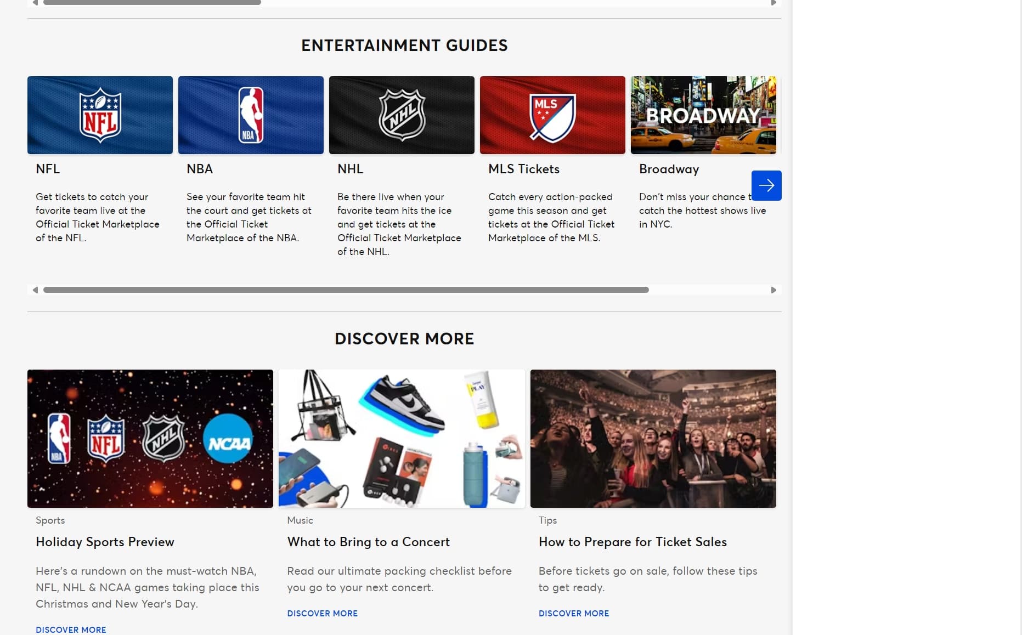Click the MLS Tickets title
1022x635 pixels.
[524, 169]
